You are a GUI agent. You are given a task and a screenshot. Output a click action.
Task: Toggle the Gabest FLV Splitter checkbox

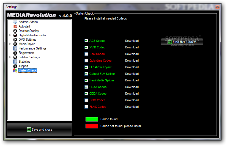pos(86,74)
